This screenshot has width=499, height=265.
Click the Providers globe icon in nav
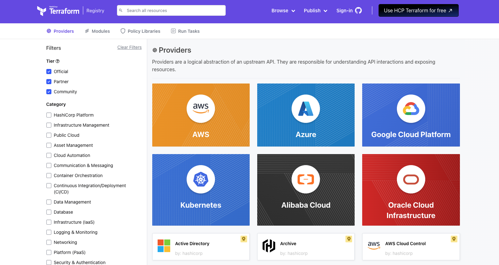tap(49, 31)
